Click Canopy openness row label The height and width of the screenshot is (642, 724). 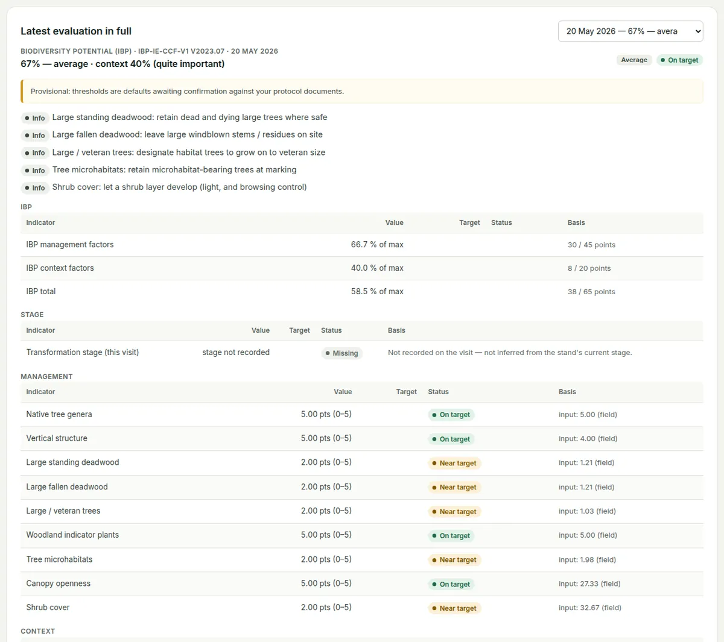click(59, 584)
